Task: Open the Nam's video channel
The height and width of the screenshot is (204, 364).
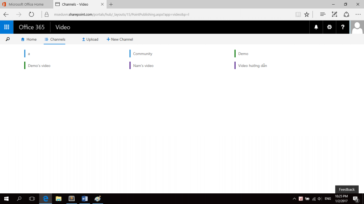Action: tap(143, 66)
